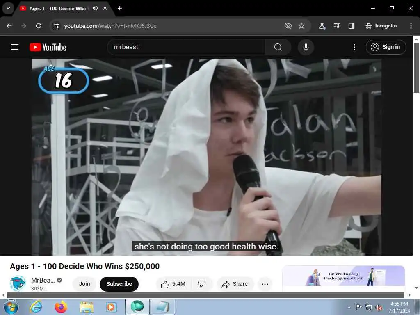Click the horizontal scroll right arrow
Screen dimensions: 420x315
tap(410, 295)
